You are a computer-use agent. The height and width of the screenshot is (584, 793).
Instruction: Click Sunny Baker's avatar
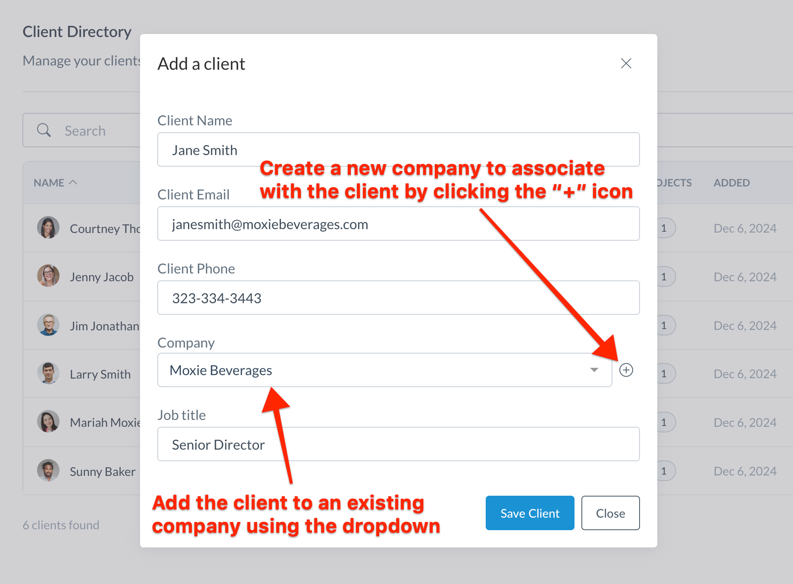click(48, 471)
